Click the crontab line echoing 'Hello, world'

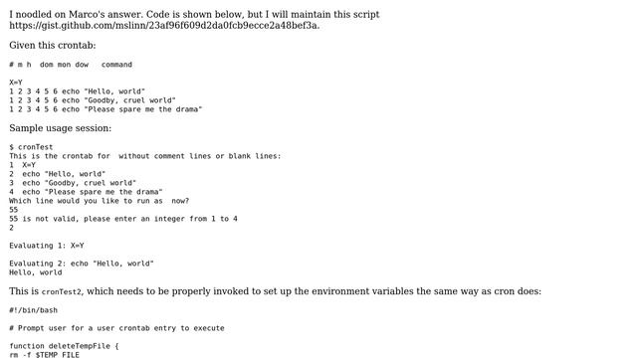point(78,91)
